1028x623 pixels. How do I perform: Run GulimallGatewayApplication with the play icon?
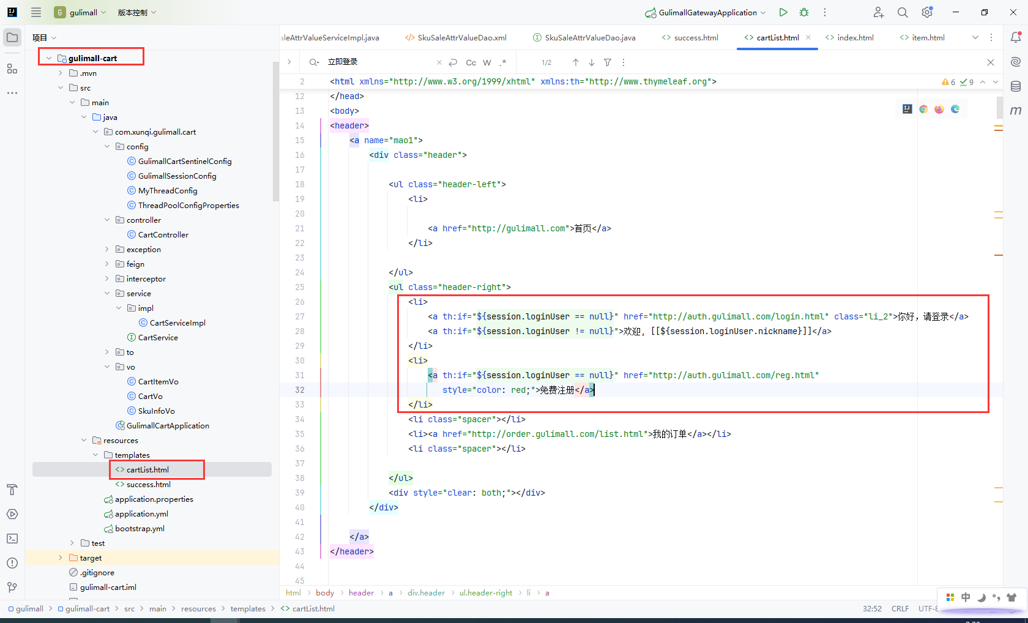pyautogui.click(x=783, y=12)
